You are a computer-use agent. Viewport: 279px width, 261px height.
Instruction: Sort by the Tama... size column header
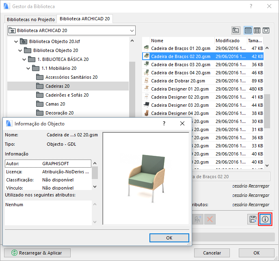pos(255,41)
